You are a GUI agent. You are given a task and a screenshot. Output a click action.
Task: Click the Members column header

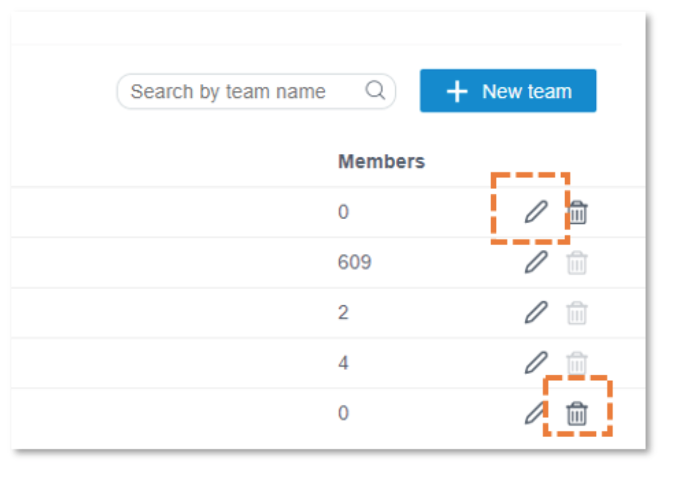coord(381,161)
